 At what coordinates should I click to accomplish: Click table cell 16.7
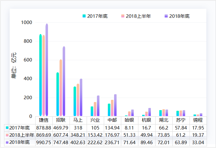point(146,128)
